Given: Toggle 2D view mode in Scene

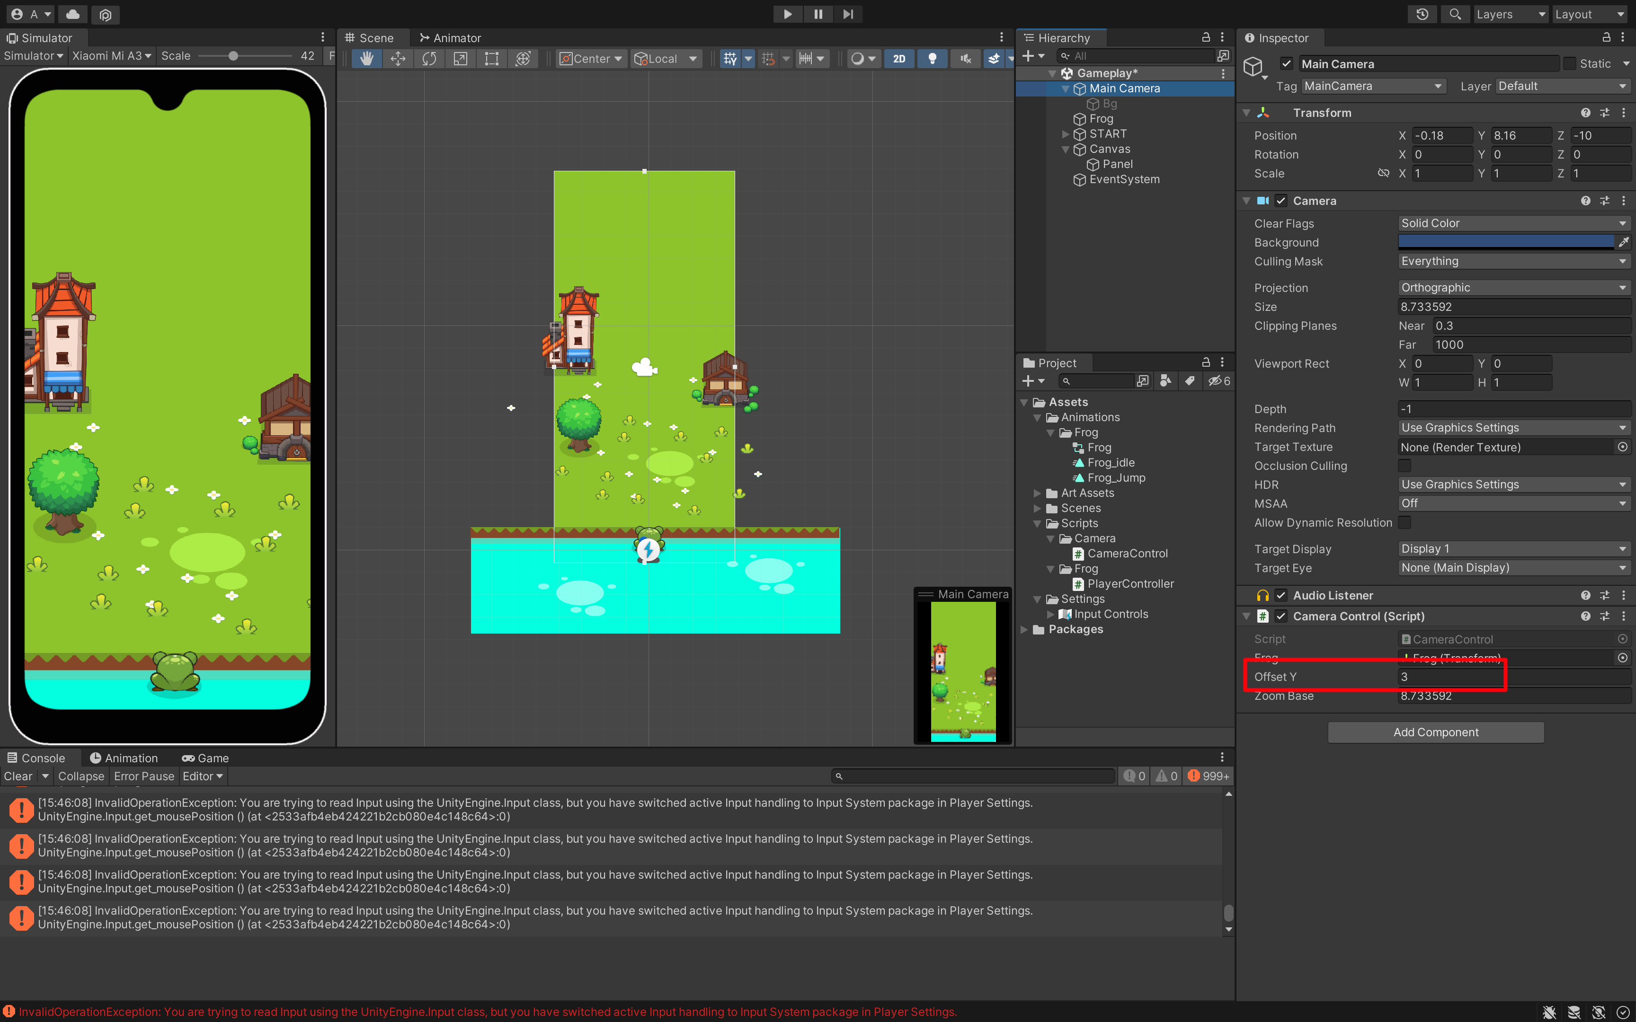Looking at the screenshot, I should (x=899, y=59).
